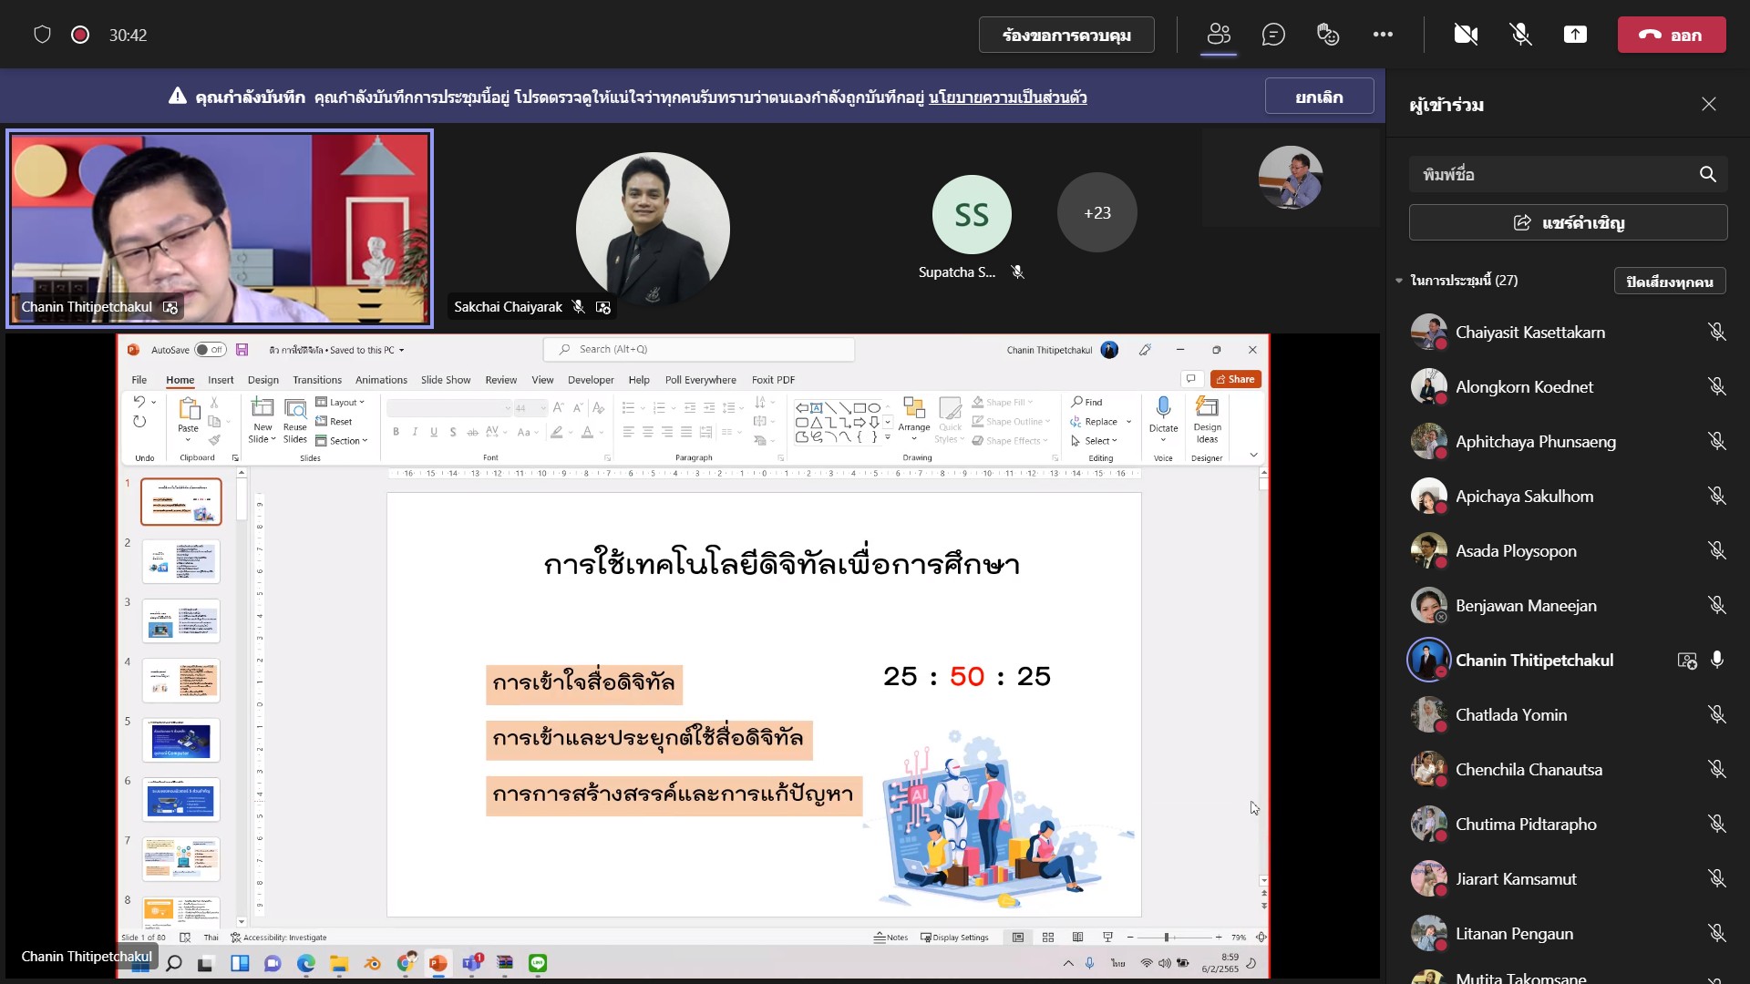Viewport: 1750px width, 984px height.
Task: Click the New Slide icon
Action: point(262,408)
